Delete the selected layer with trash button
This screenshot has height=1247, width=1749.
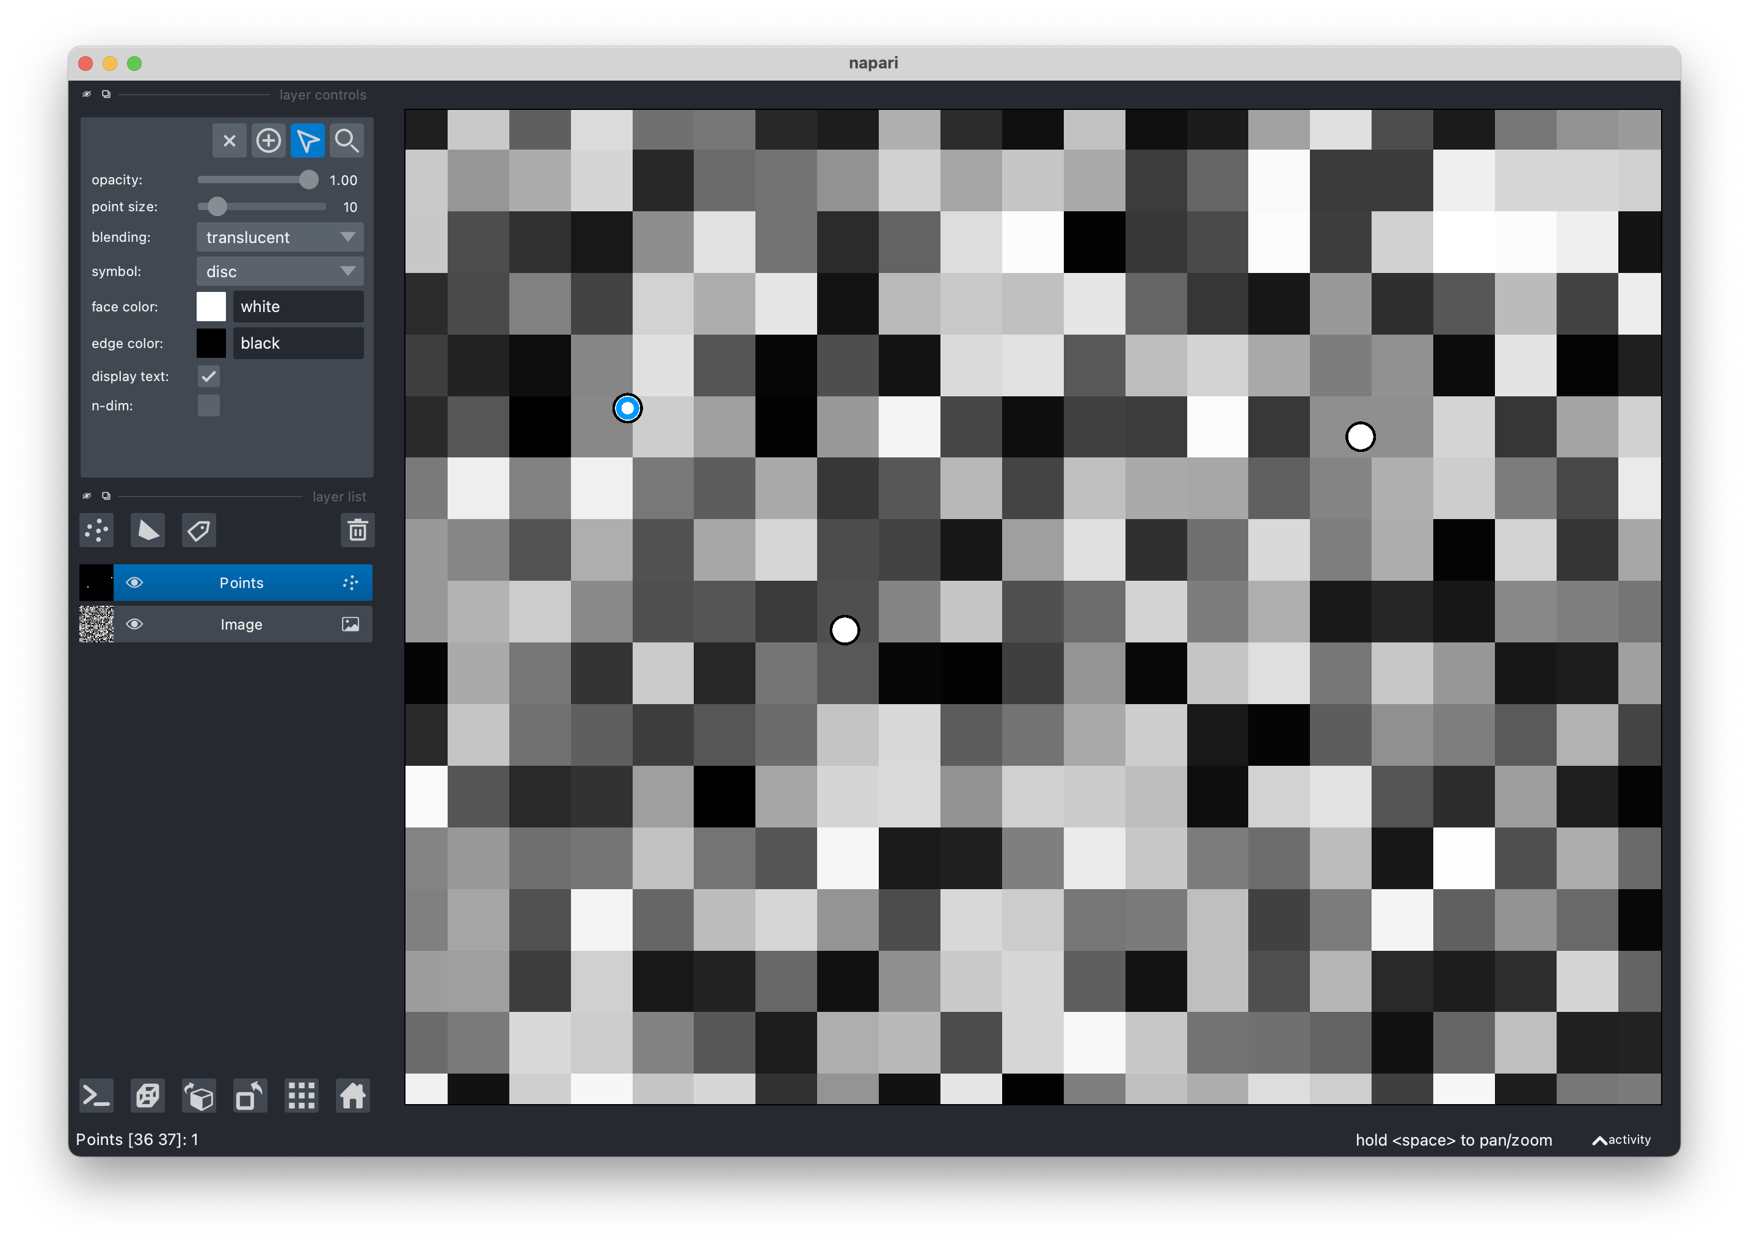click(357, 530)
